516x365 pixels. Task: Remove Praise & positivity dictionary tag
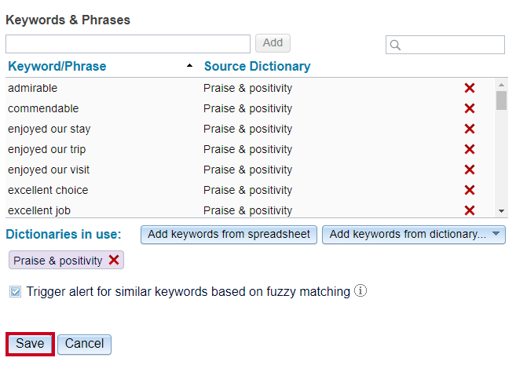coord(114,260)
